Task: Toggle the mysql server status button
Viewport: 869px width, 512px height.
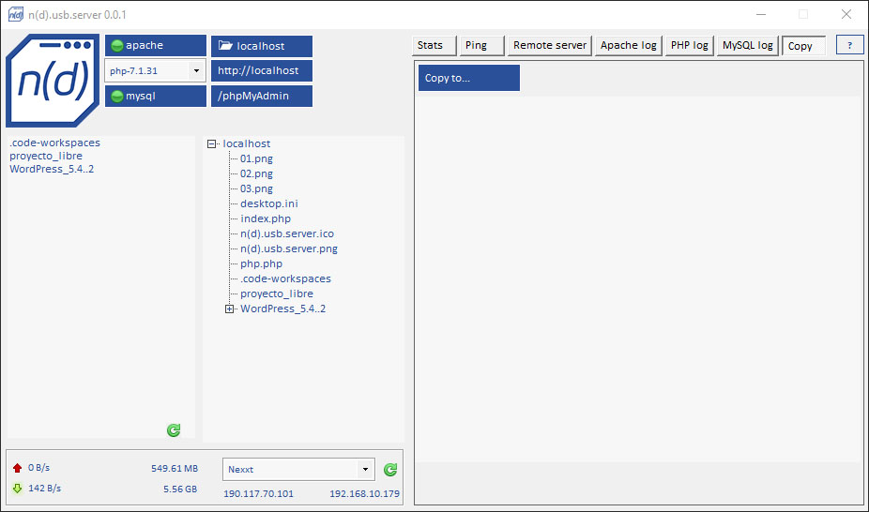Action: pos(156,96)
